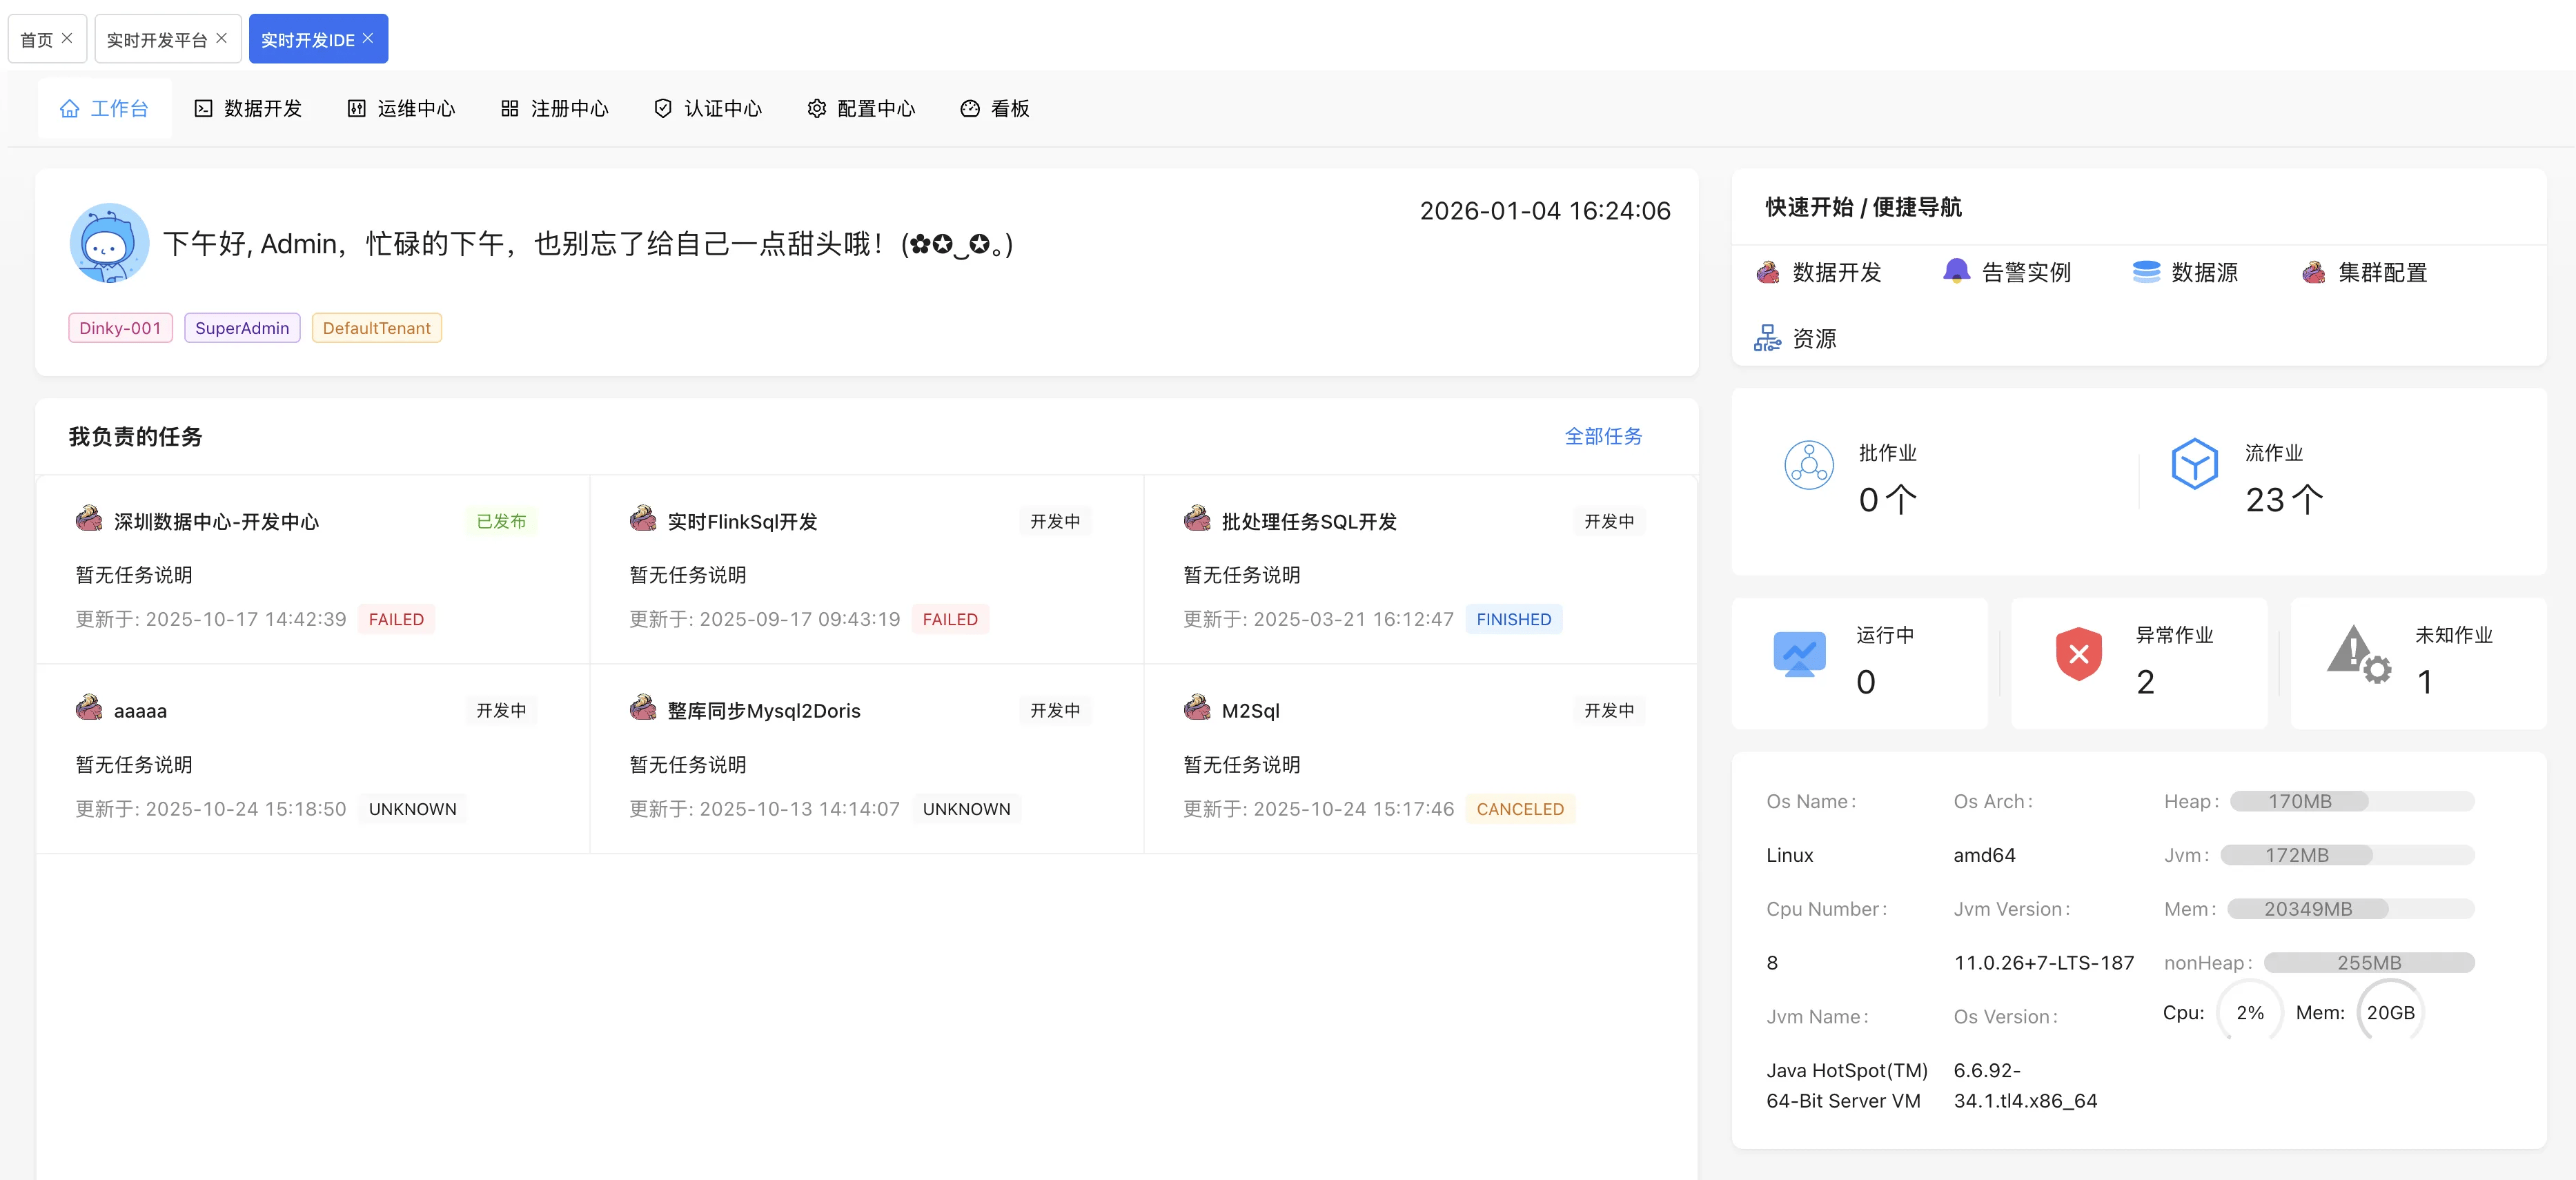
Task: Click the 流作业 cube icon
Action: 2194,464
